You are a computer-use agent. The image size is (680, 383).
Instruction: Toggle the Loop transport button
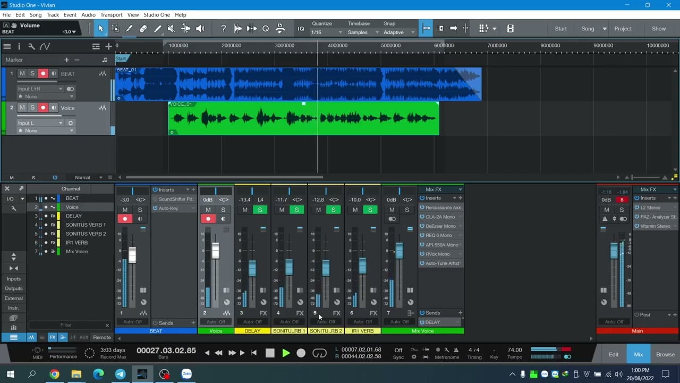(x=319, y=353)
